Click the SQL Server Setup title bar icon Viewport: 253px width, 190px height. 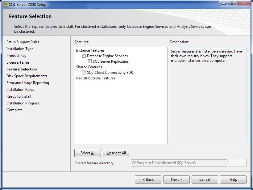click(5, 5)
